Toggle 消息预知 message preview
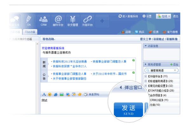Image resolution: width=194 pixels, height=125 pixels. [x=91, y=95]
